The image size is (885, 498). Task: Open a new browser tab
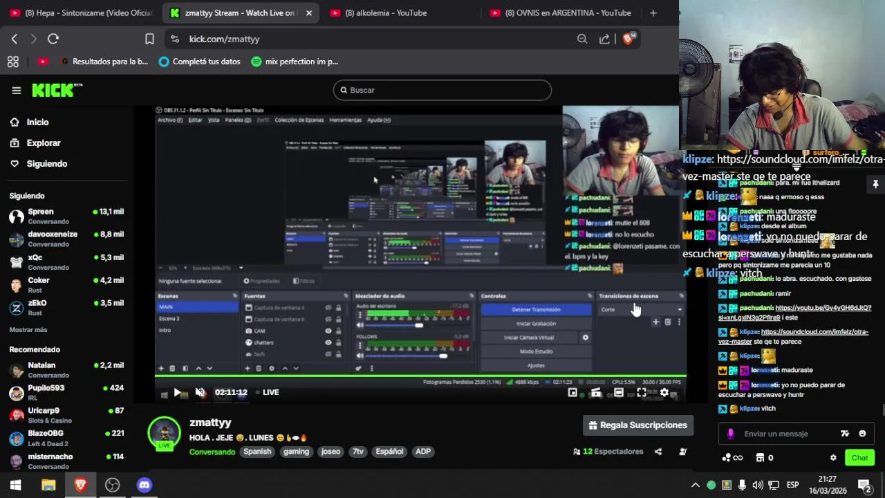tap(653, 12)
